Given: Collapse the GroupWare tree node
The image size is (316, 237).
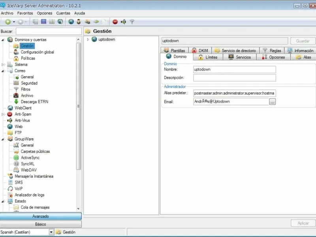Looking at the screenshot, I should (x=3, y=139).
